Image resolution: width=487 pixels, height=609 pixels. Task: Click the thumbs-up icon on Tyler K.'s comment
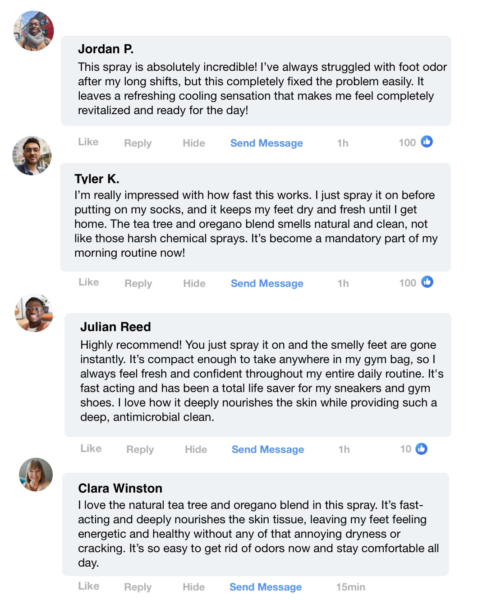pyautogui.click(x=427, y=282)
